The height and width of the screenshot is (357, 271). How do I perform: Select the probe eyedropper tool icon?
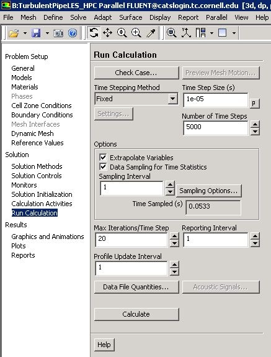pyautogui.click(x=151, y=33)
